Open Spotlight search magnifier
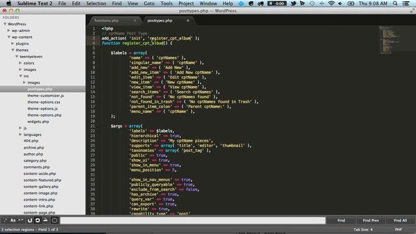Viewport: 416px width, 234px height. coord(395,3)
